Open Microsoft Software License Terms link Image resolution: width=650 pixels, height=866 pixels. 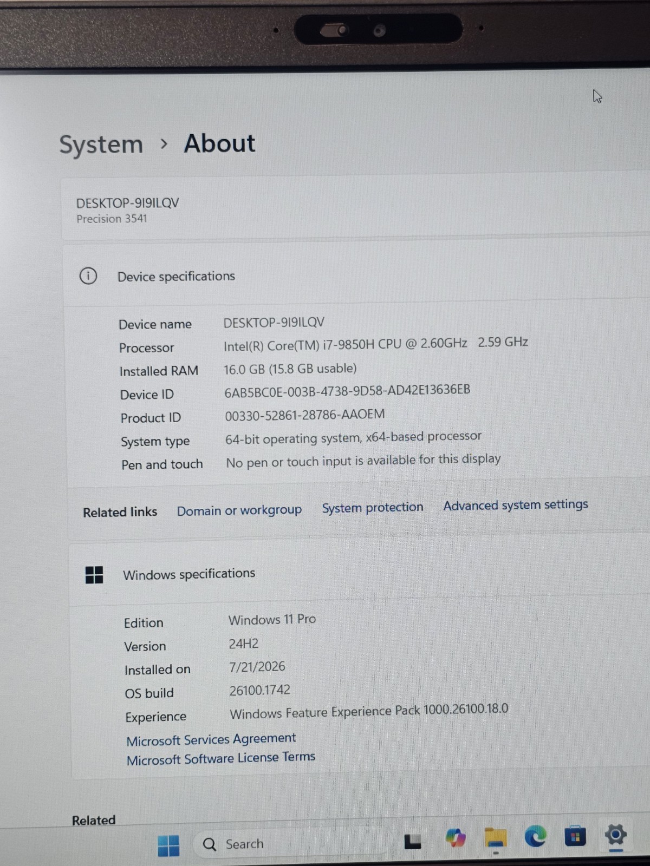(x=221, y=758)
